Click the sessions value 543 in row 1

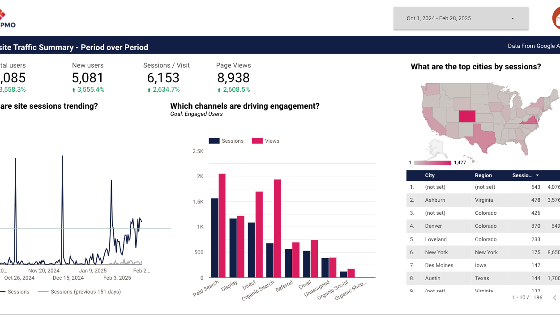click(536, 187)
